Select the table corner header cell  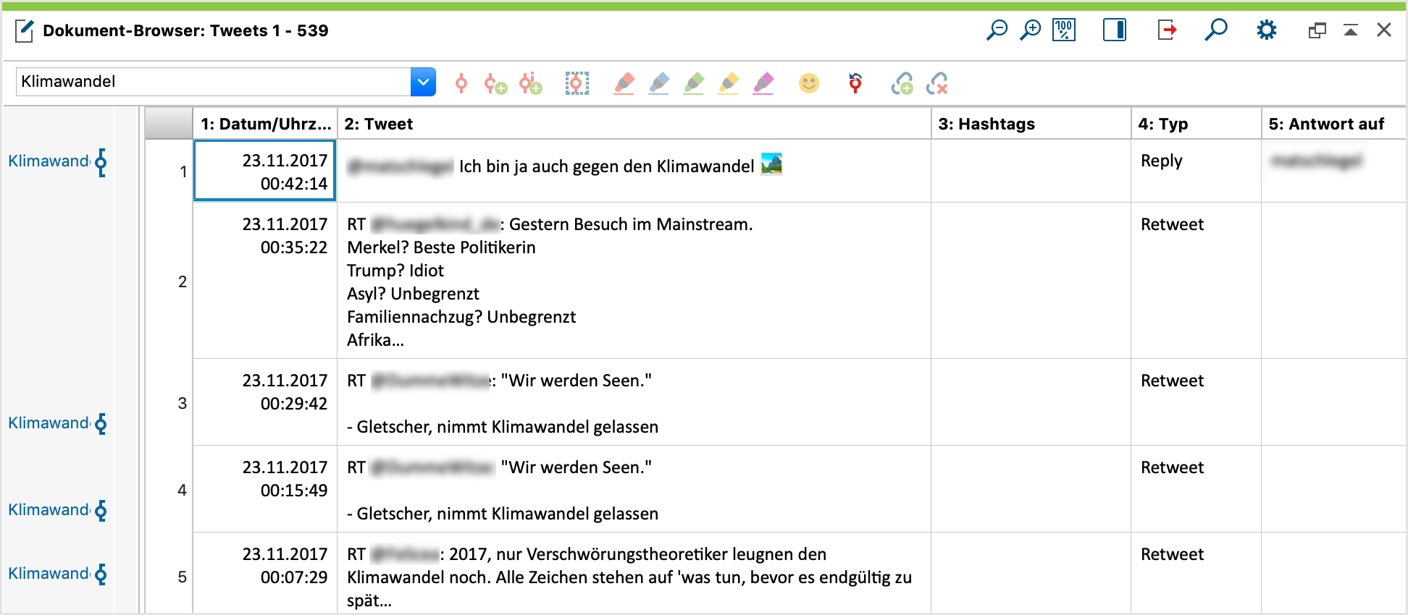click(169, 124)
